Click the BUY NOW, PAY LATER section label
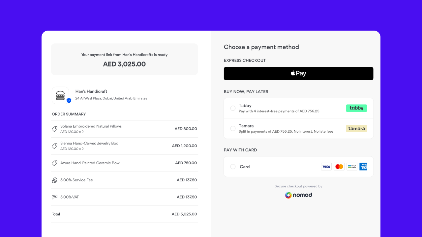The width and height of the screenshot is (422, 237). pyautogui.click(x=246, y=92)
